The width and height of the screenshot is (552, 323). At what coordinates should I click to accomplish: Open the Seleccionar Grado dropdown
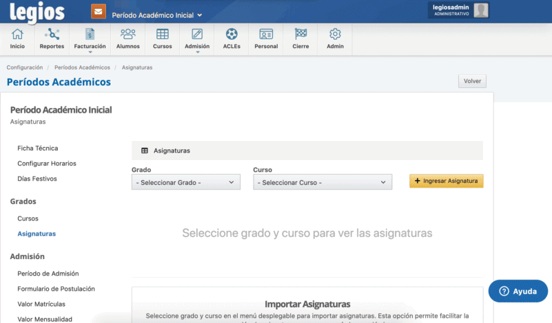[186, 182]
